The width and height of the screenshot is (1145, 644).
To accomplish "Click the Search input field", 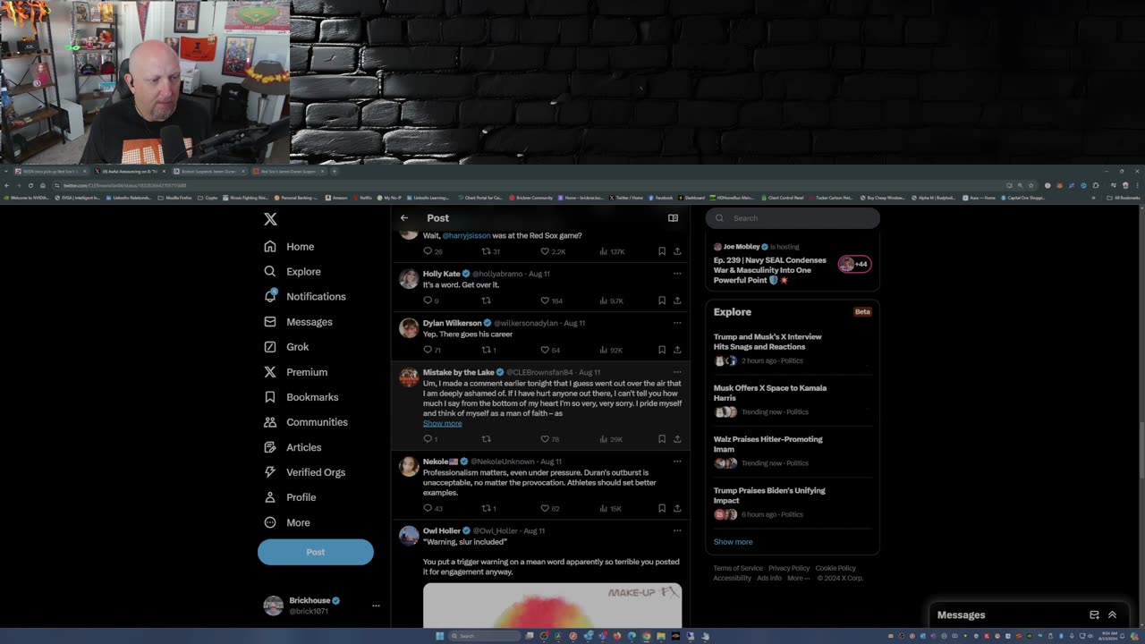I will (793, 217).
